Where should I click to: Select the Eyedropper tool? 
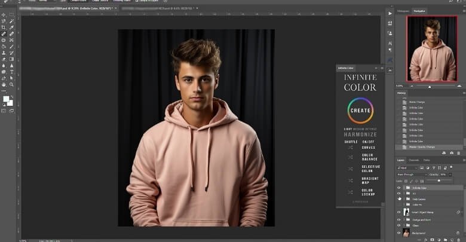tap(11, 27)
